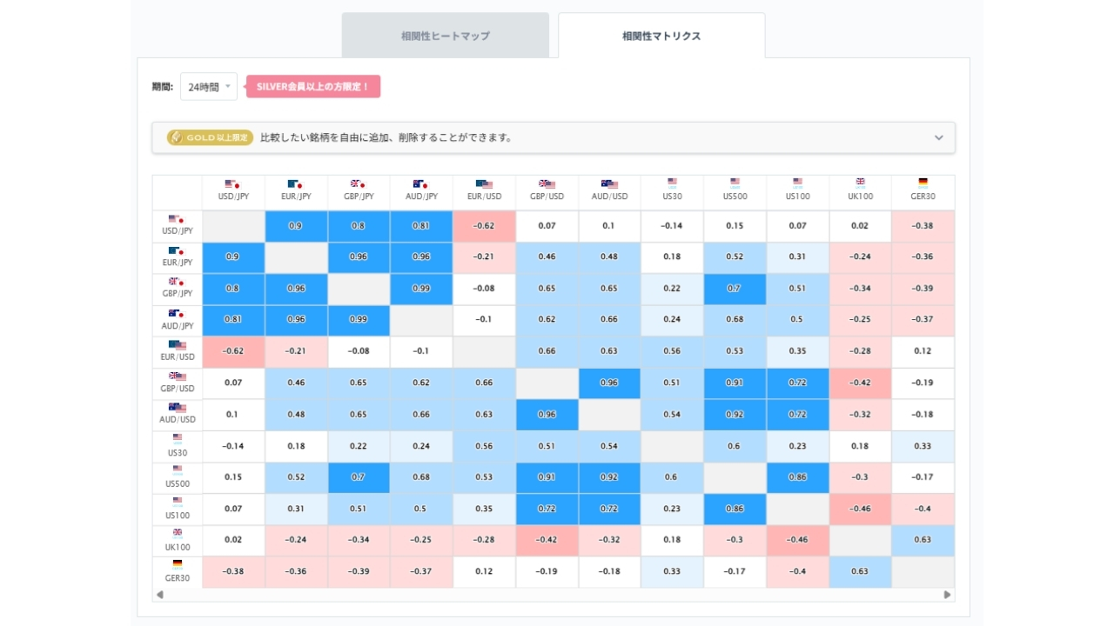The width and height of the screenshot is (1114, 626).
Task: Click the 0.9 cell in EUR/JPY row
Action: [233, 257]
